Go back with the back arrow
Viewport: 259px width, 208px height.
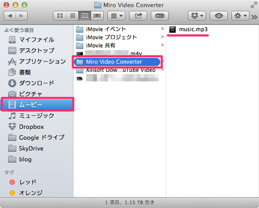point(10,16)
